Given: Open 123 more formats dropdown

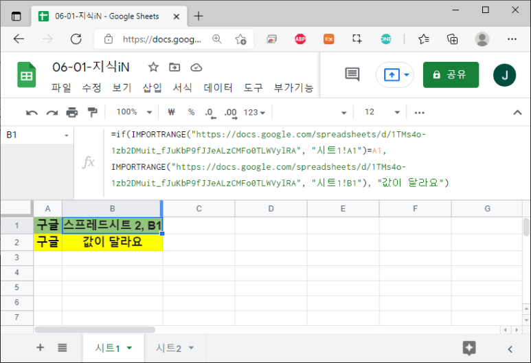Looking at the screenshot, I should (x=254, y=113).
